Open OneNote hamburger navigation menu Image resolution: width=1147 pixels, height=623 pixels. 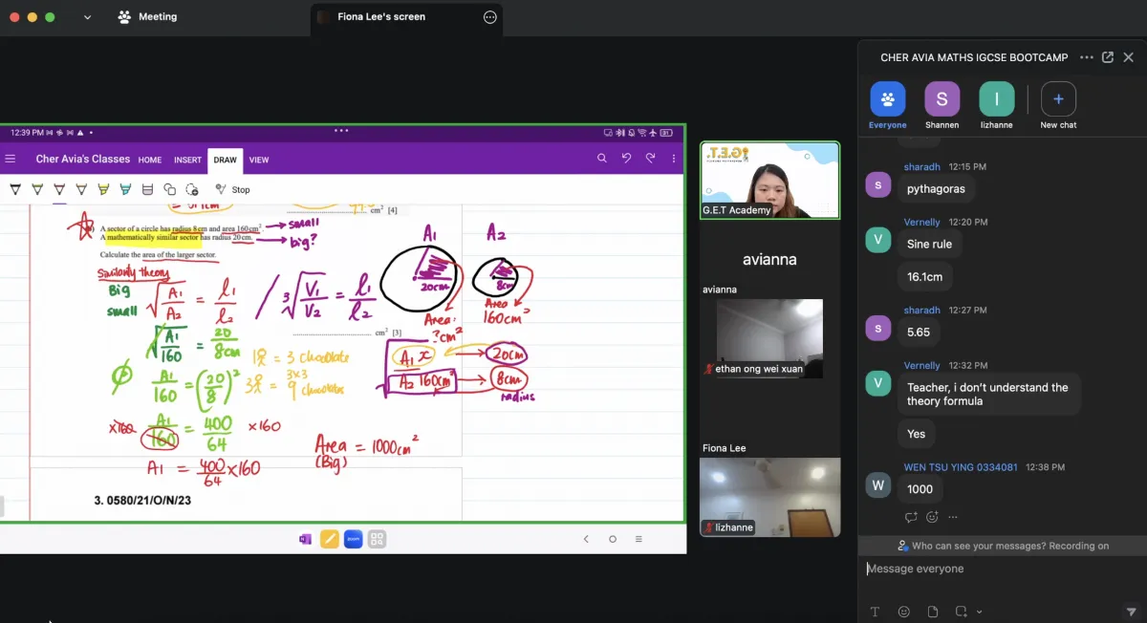click(11, 160)
